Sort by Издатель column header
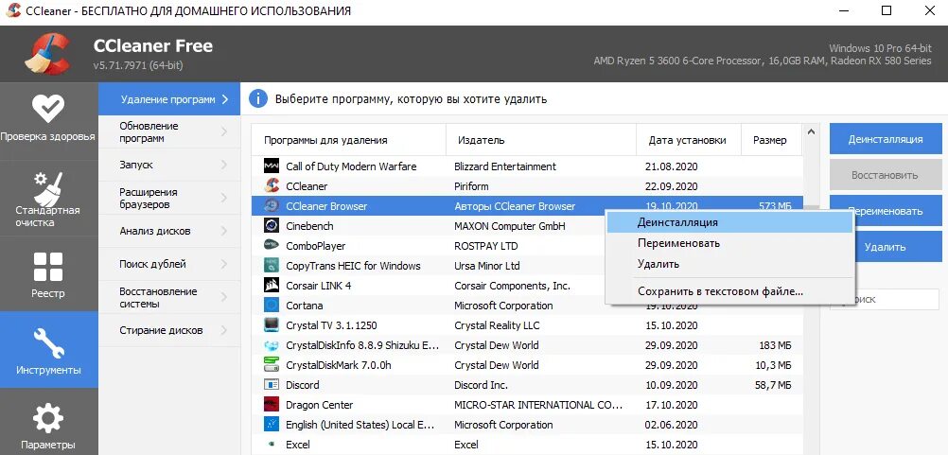This screenshot has width=948, height=455. (541, 140)
